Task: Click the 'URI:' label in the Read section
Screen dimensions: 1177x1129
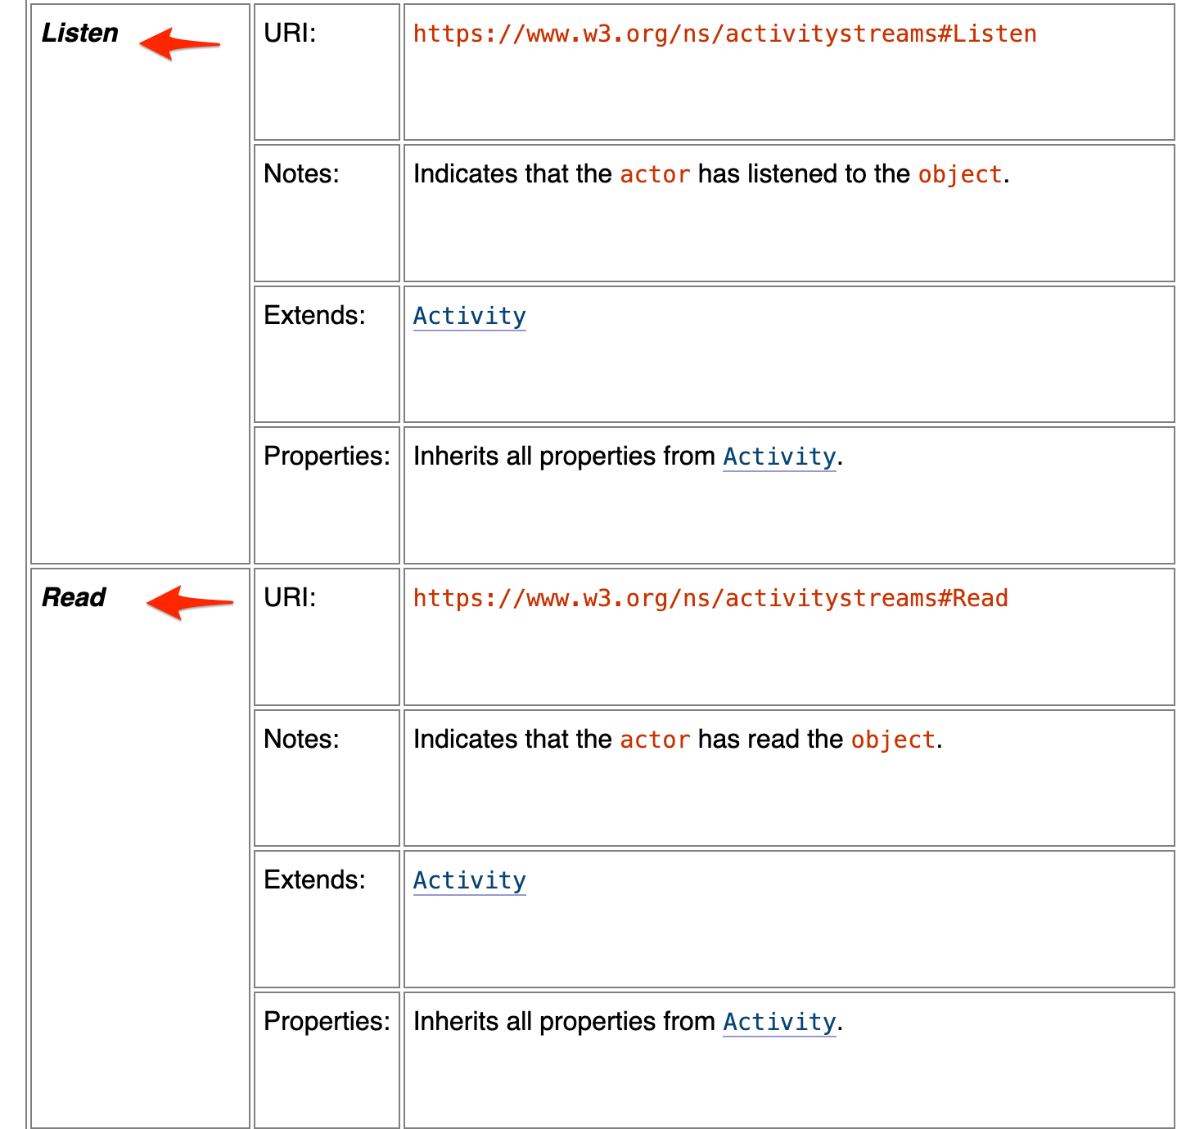Action: point(290,598)
